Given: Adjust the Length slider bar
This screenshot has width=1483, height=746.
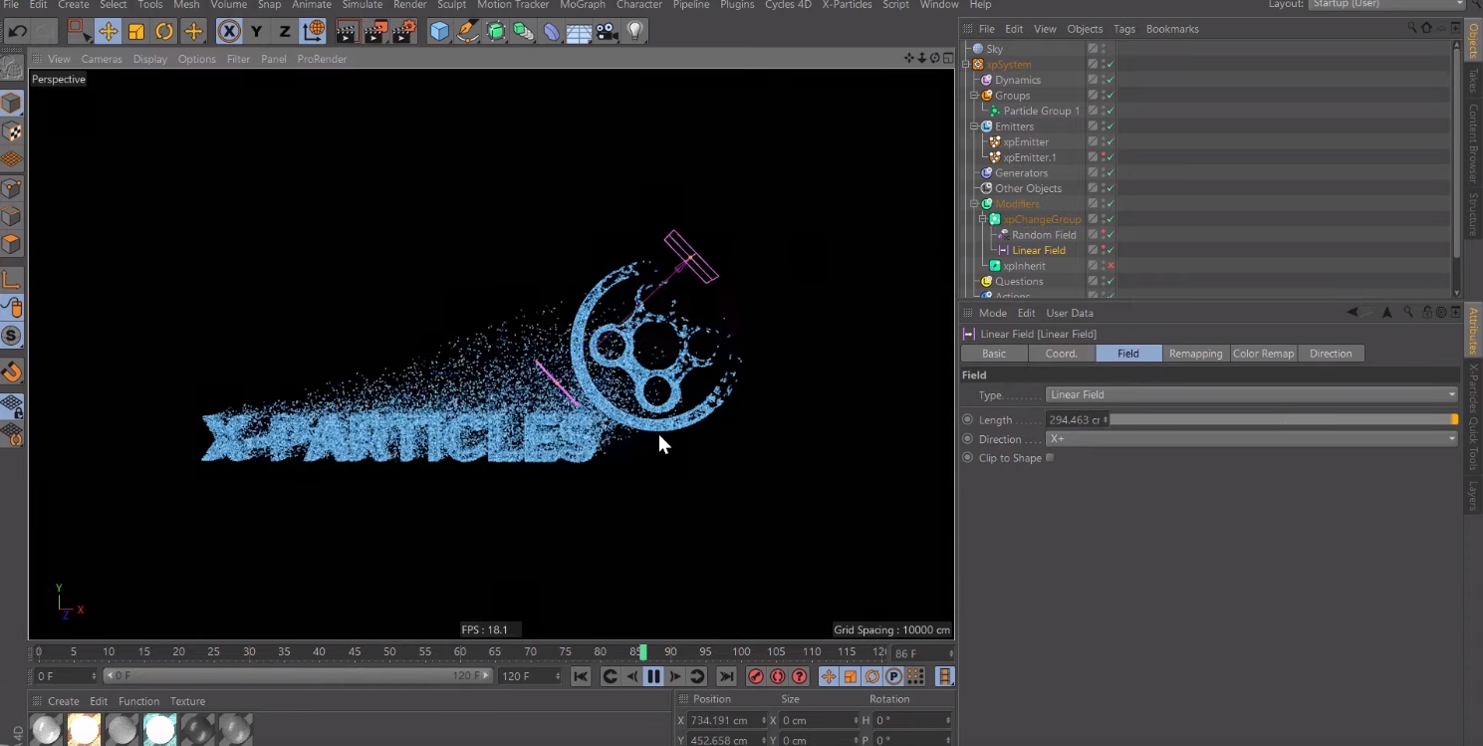Looking at the screenshot, I should click(x=1284, y=420).
